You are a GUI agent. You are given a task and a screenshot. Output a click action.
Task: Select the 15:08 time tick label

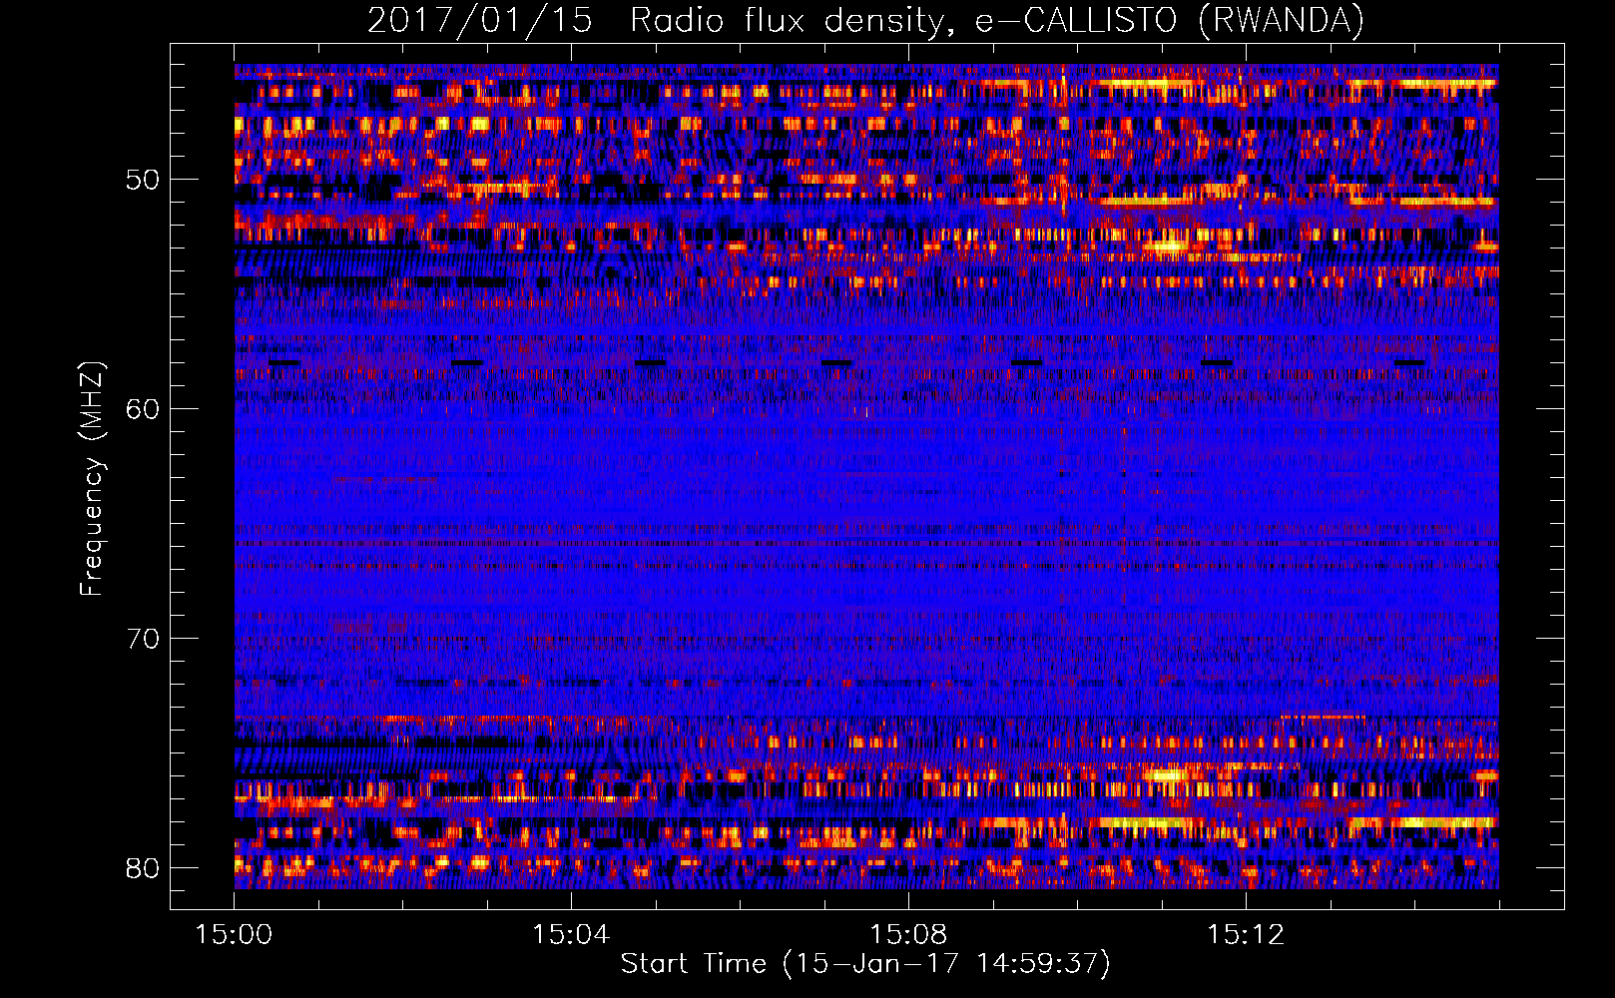908,935
